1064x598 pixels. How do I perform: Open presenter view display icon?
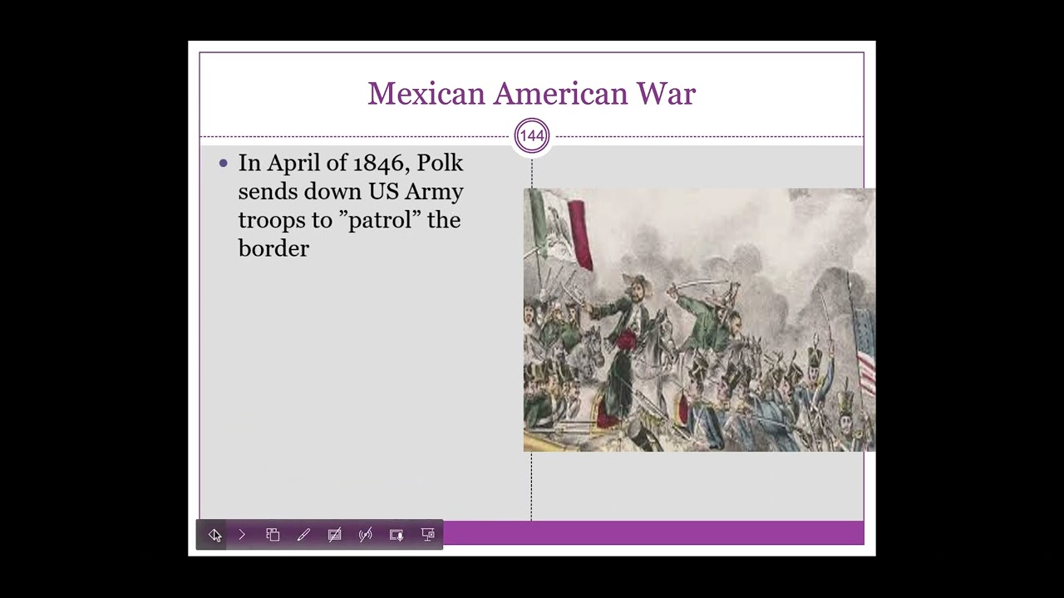(427, 535)
